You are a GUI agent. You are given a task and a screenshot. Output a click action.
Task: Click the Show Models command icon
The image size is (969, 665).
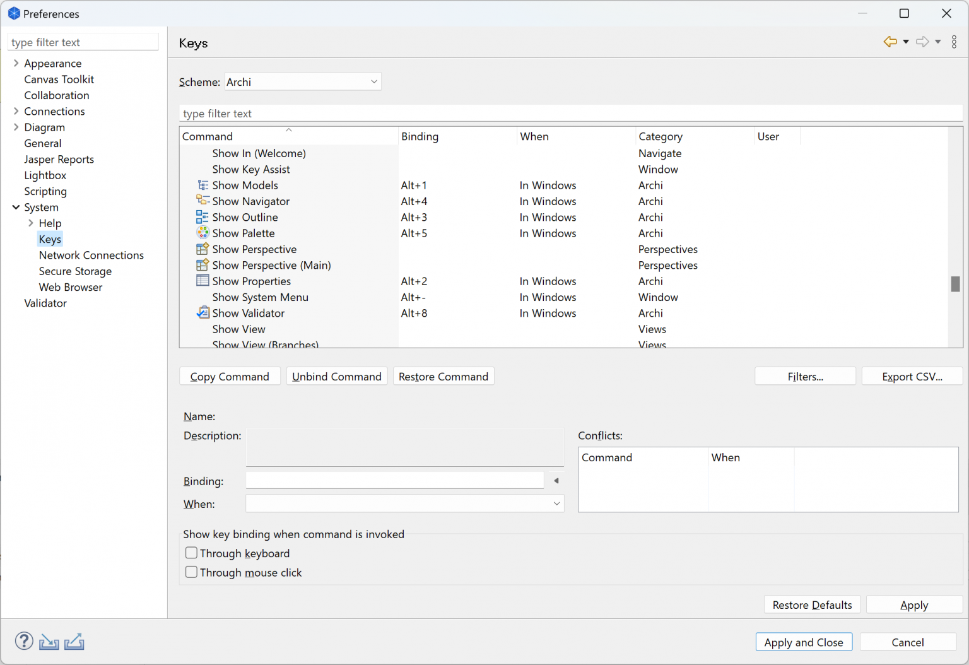click(203, 185)
